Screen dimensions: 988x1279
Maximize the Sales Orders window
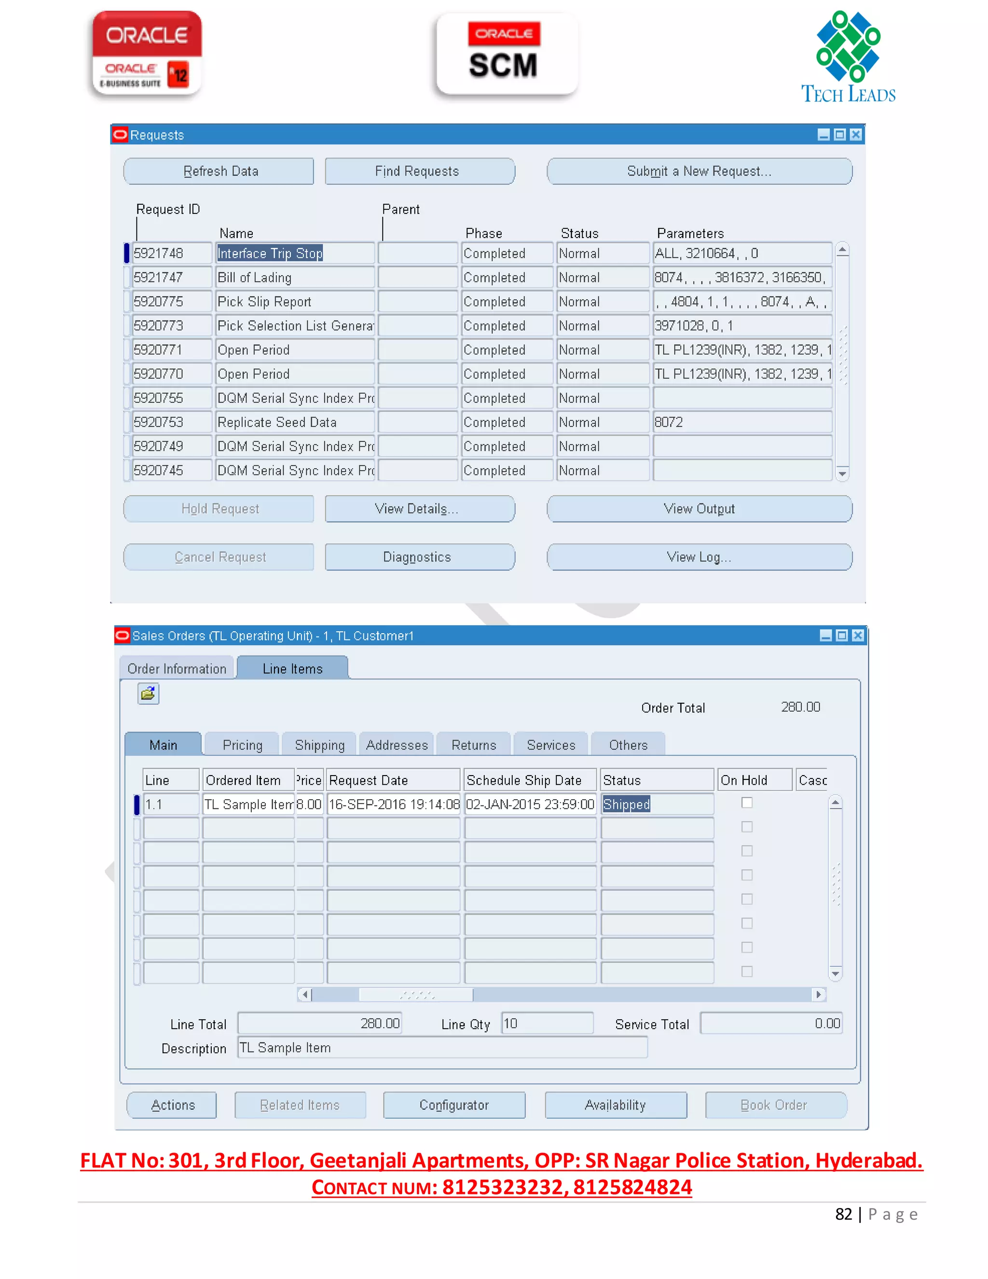coord(842,636)
